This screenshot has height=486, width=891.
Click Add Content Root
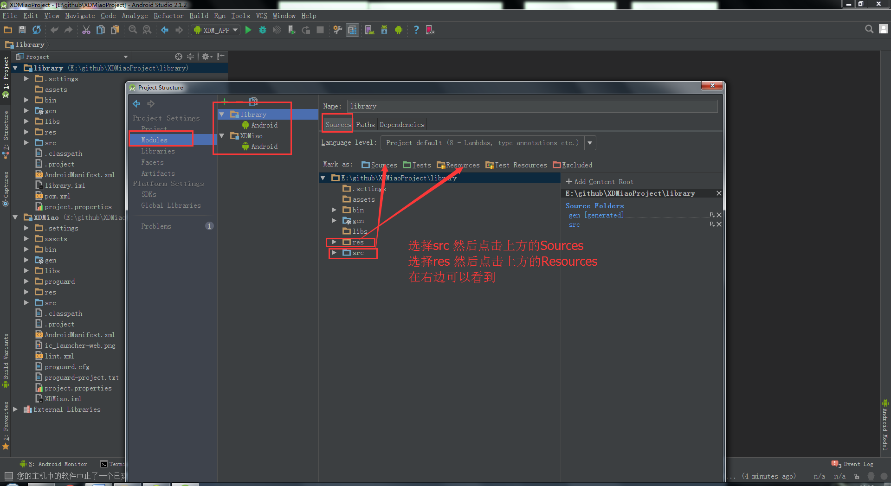tap(599, 182)
